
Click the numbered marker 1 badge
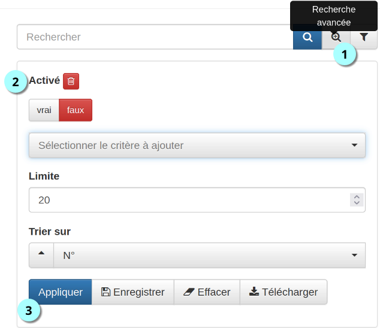pos(344,54)
